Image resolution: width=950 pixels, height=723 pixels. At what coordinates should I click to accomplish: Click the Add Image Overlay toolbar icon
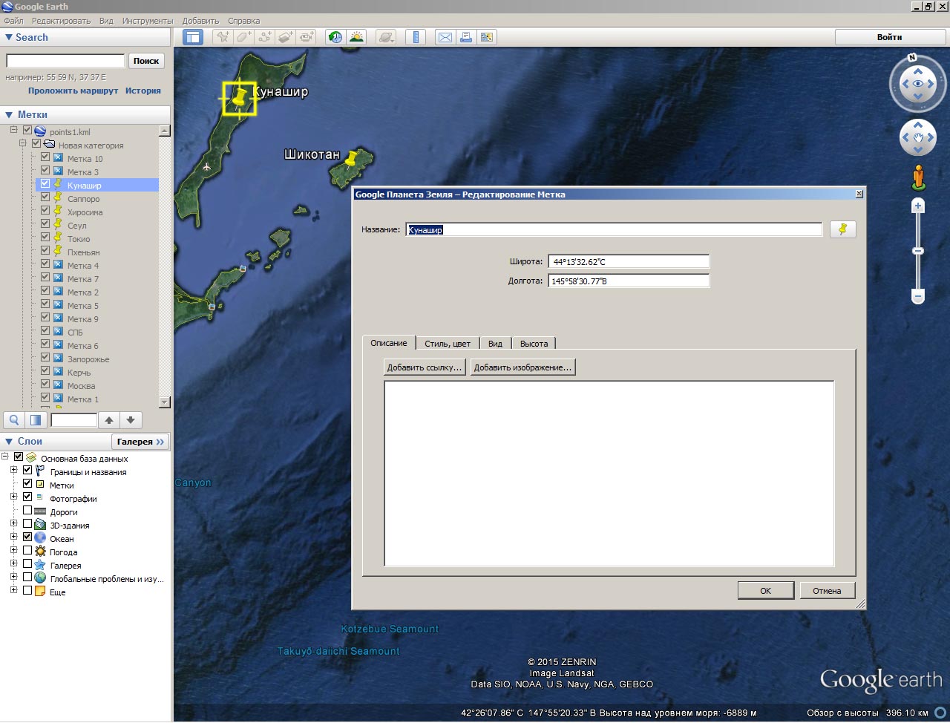click(286, 37)
